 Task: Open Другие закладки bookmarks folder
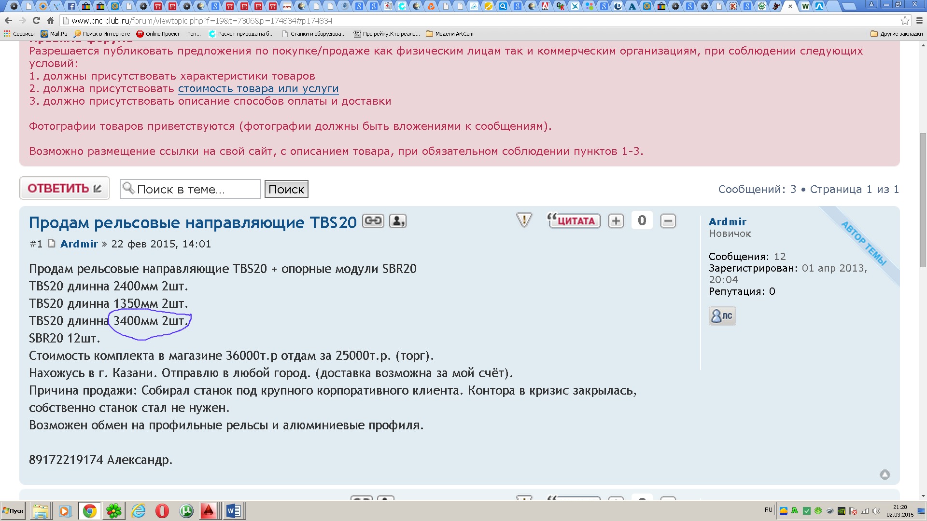[897, 34]
